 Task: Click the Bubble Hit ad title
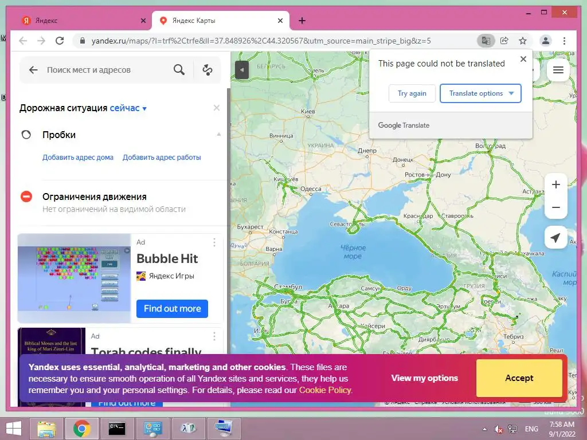(167, 258)
